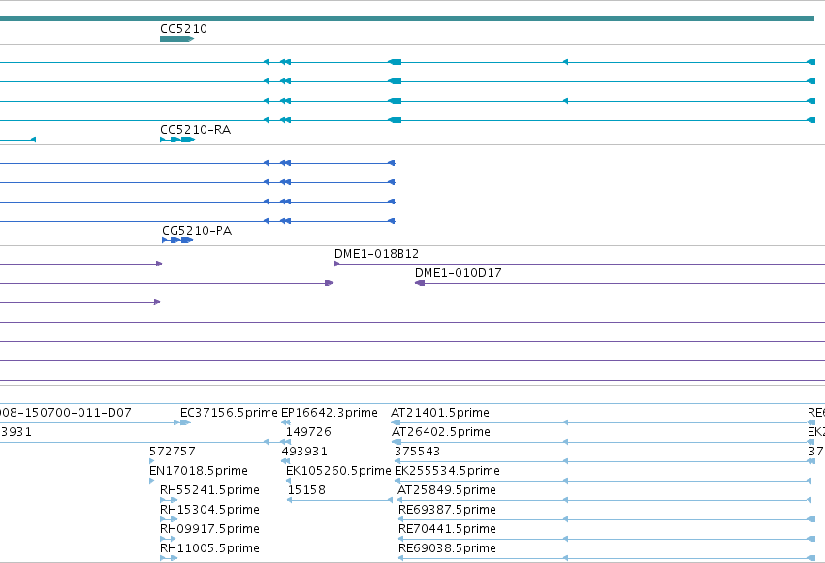Screen dimensions: 825x563
Task: Click the 15158 feature label
Action: tap(306, 490)
